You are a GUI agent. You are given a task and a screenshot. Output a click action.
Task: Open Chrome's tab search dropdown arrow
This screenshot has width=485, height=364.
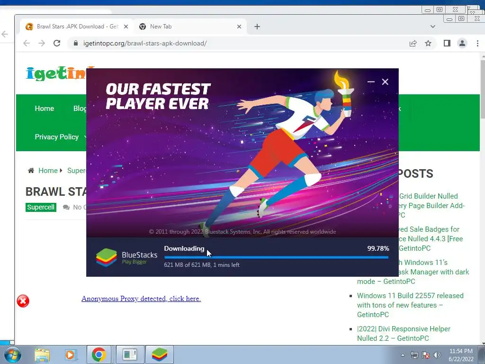tap(433, 27)
